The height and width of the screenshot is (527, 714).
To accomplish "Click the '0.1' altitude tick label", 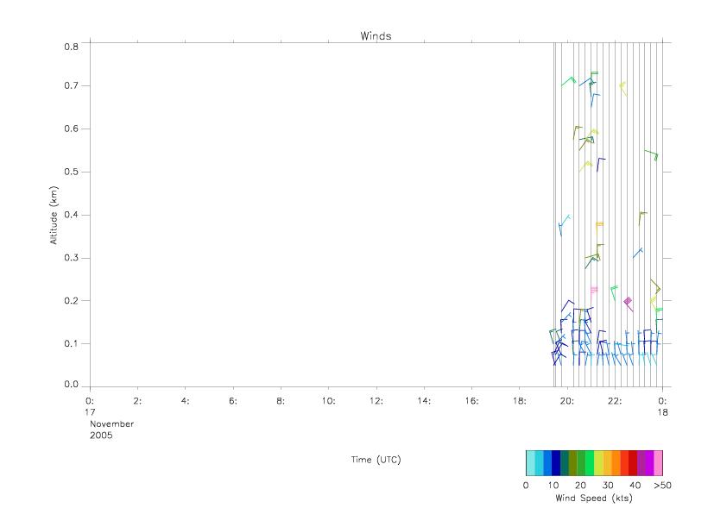I will coord(71,343).
